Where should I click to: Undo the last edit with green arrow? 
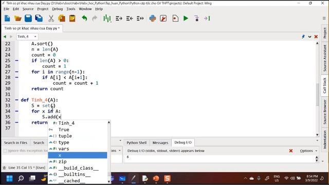(84, 18)
